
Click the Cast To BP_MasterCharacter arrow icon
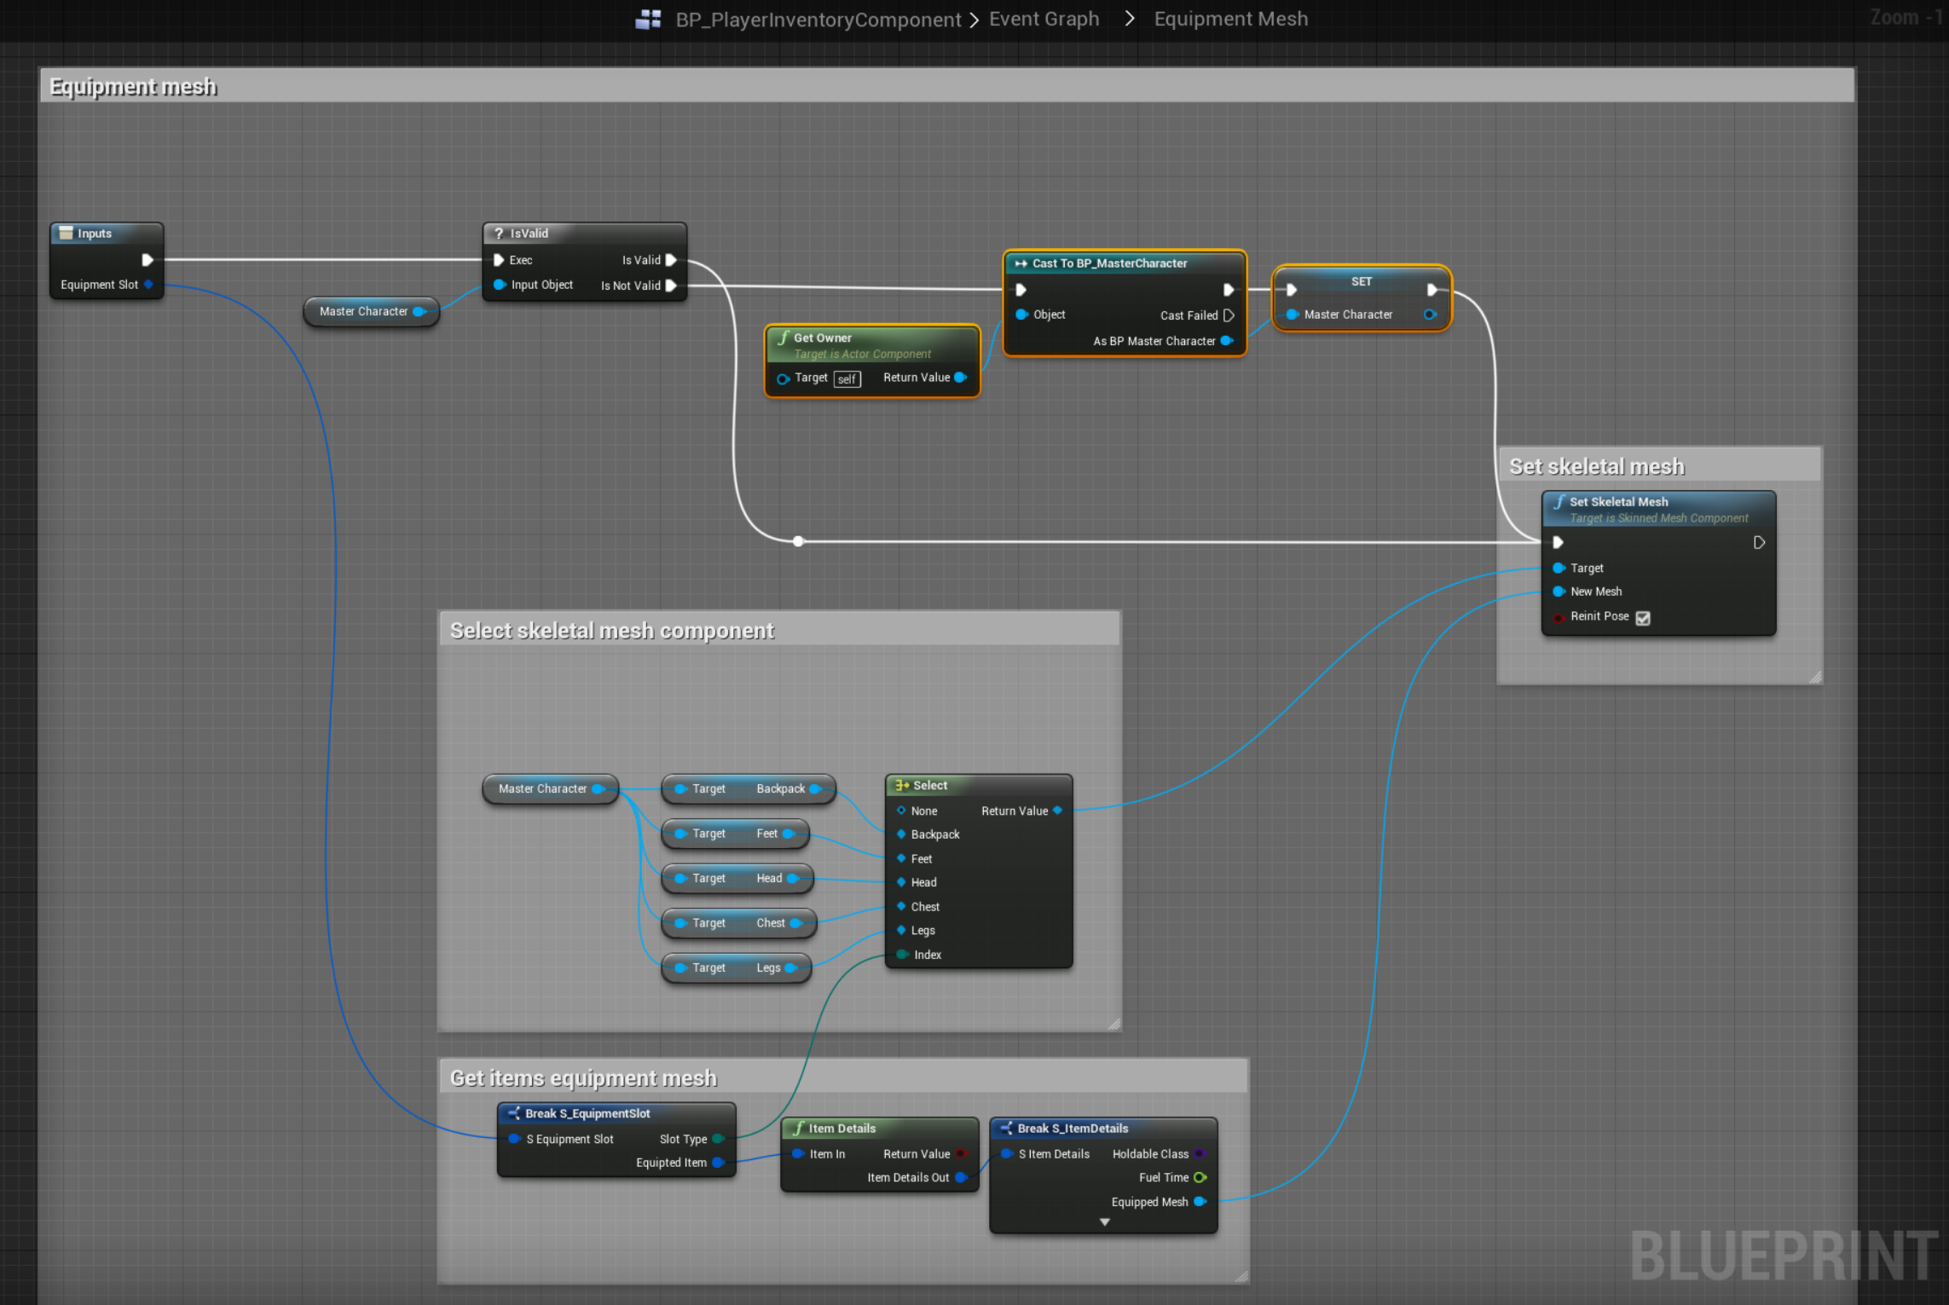tap(1021, 263)
